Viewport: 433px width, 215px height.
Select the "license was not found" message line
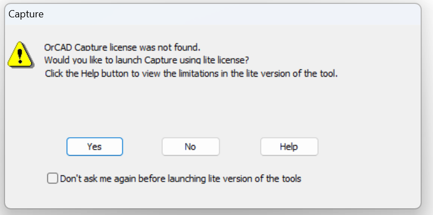click(122, 48)
